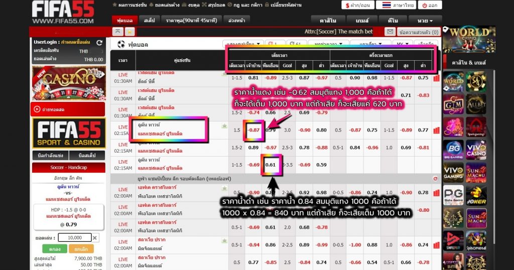The image size is (514, 270).
Task: Open the Sexy casino pink icon
Action: 453,127
